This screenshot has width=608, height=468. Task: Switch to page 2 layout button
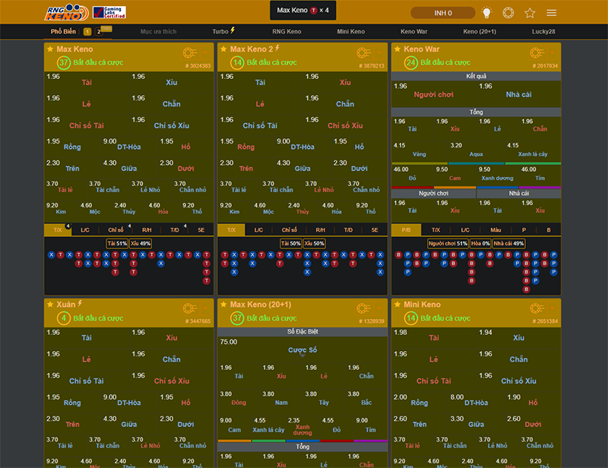coord(99,32)
